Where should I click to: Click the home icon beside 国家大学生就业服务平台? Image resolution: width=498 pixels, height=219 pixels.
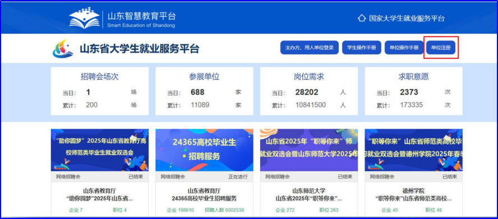point(361,18)
